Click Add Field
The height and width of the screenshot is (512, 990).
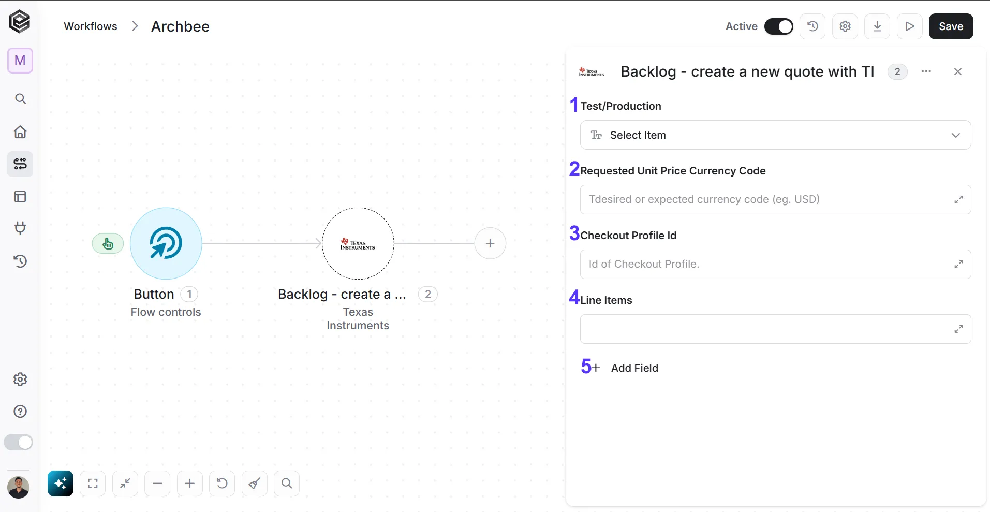[x=625, y=368]
